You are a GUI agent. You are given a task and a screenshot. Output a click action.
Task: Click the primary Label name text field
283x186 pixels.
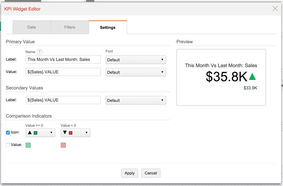[63, 59]
